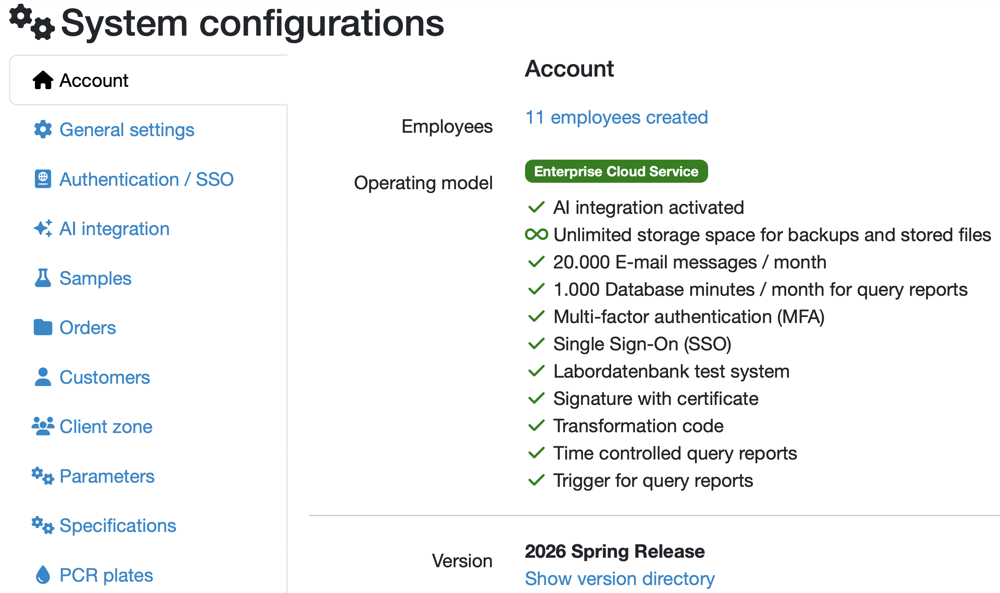The height and width of the screenshot is (593, 1000).
Task: Open the Client zone settings
Action: pyautogui.click(x=106, y=427)
